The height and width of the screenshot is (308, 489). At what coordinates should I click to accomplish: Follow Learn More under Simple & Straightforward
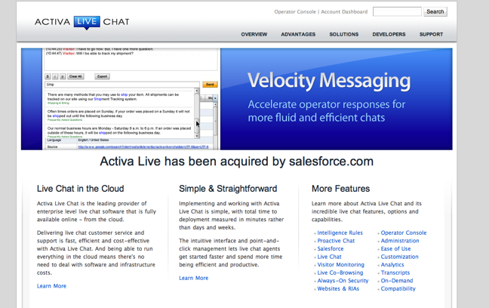(x=194, y=278)
